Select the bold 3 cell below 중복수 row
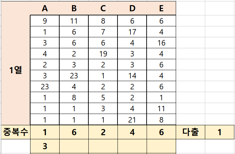 point(45,146)
